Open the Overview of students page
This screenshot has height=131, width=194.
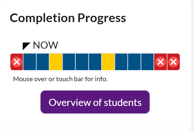click(x=95, y=102)
